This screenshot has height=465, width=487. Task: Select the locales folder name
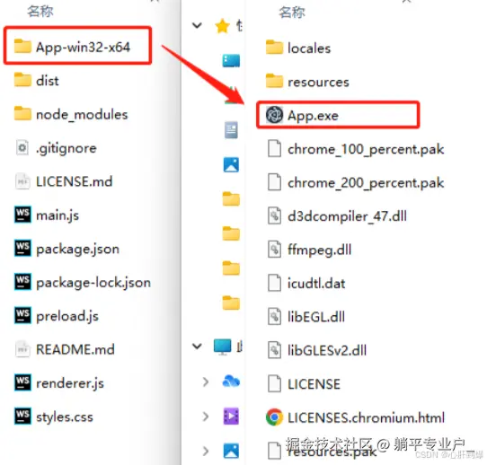coord(309,48)
